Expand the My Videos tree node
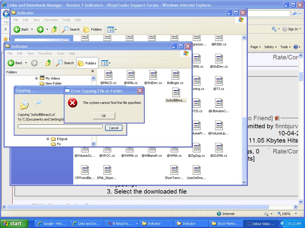This screenshot has height=228, width=305. 36,78
